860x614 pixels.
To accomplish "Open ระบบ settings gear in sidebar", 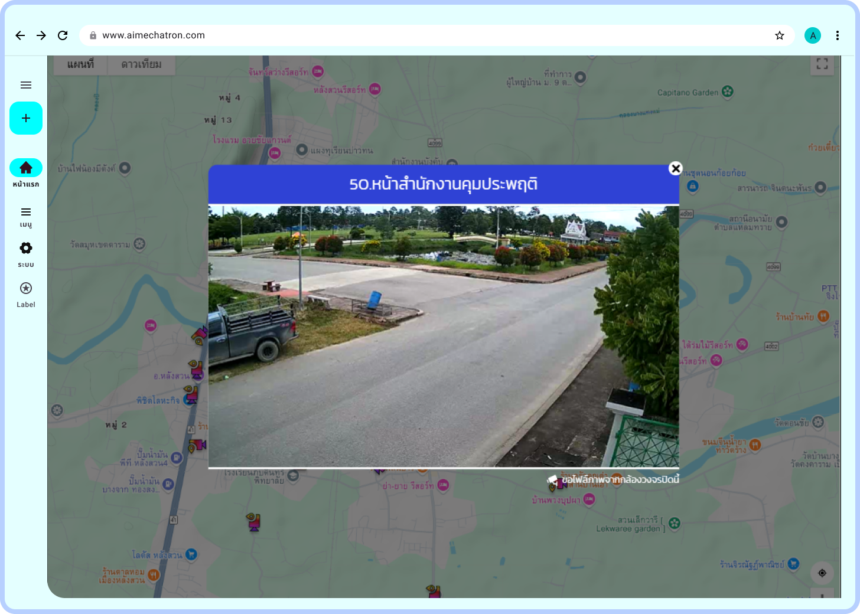I will 26,254.
